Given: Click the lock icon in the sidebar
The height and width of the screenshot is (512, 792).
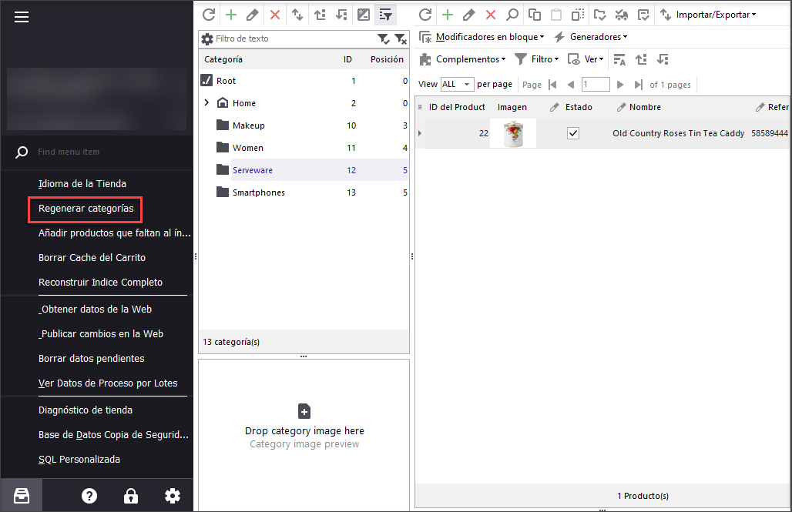Looking at the screenshot, I should click(x=131, y=496).
